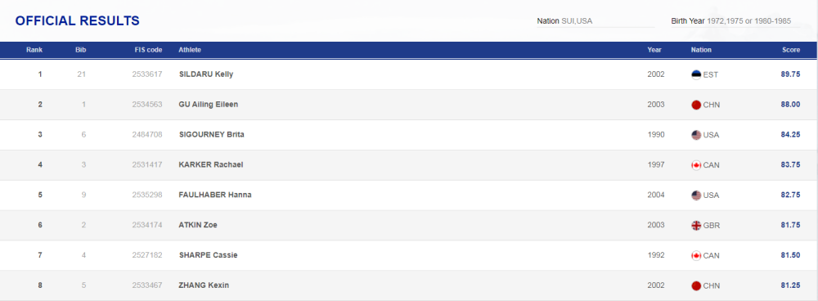Open athlete FAULHABER Hanna

215,195
